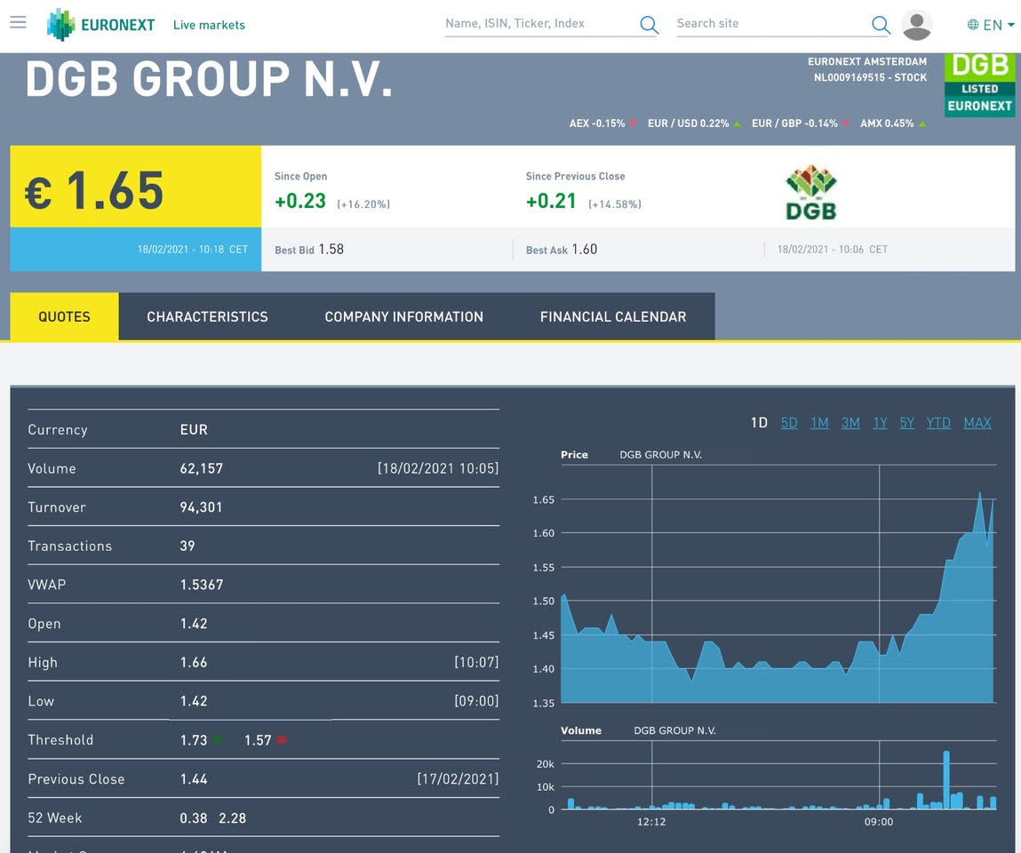
Task: Click the DGB GROUP N.V. page title
Action: [209, 79]
